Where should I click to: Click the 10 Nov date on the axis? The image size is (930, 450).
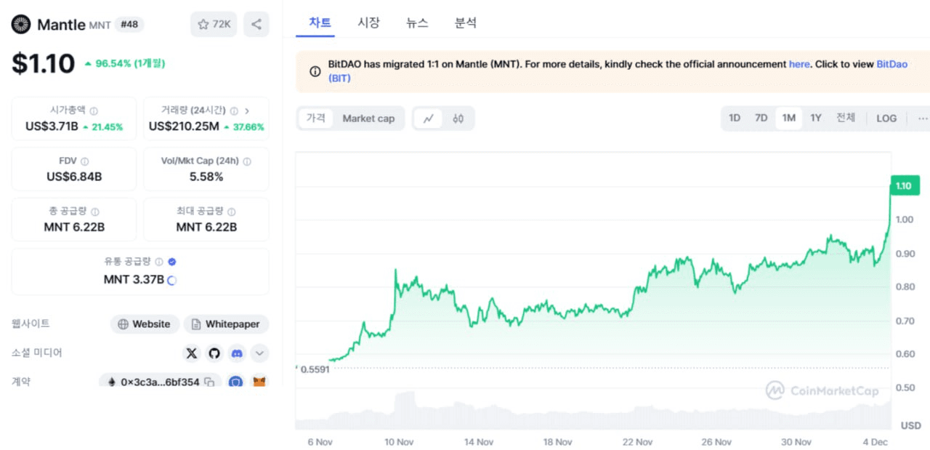(399, 442)
